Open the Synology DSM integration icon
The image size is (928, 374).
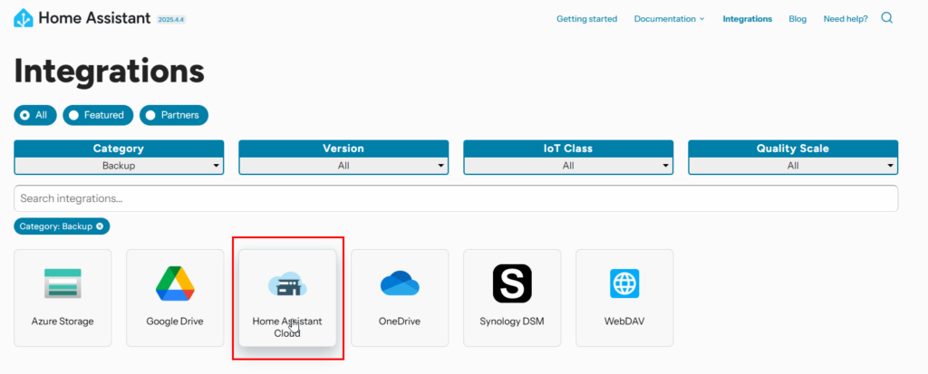coord(512,283)
